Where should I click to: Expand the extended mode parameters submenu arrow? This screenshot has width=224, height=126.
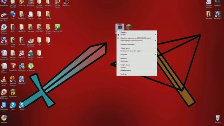click(x=155, y=41)
